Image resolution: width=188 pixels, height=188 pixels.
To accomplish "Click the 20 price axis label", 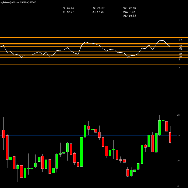I will [x=179, y=115].
